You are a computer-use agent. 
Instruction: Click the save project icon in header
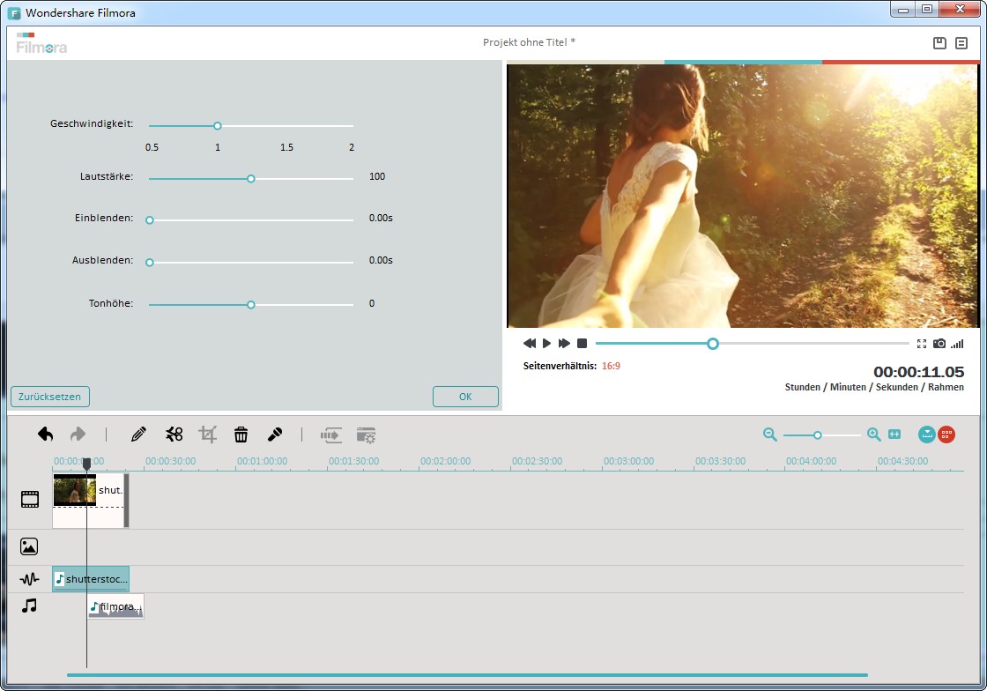pos(939,43)
